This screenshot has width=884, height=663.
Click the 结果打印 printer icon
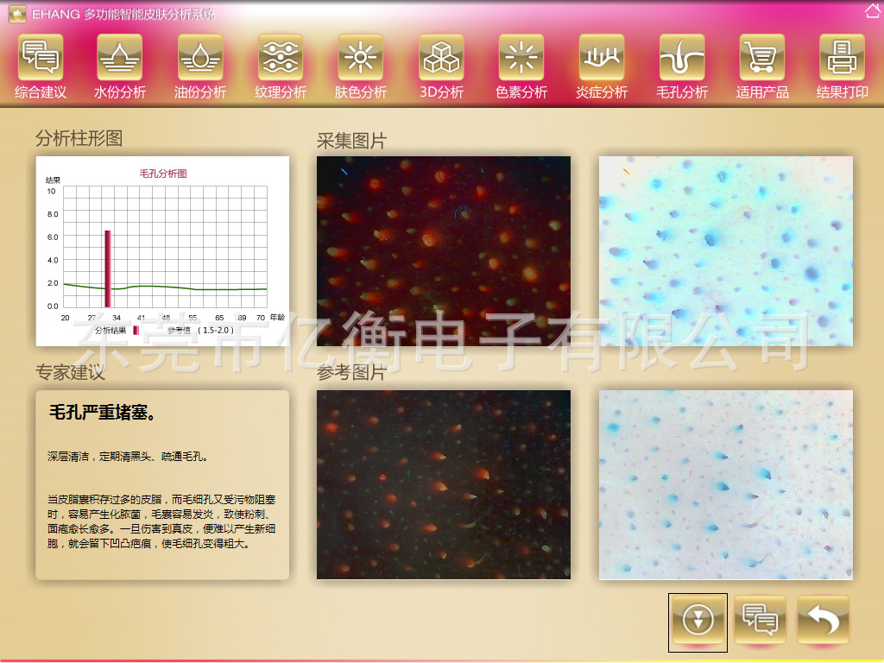point(843,59)
